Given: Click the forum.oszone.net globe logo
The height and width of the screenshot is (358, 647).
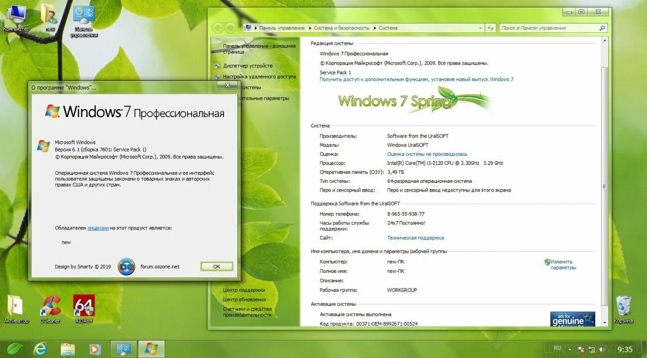Looking at the screenshot, I should click(x=126, y=266).
